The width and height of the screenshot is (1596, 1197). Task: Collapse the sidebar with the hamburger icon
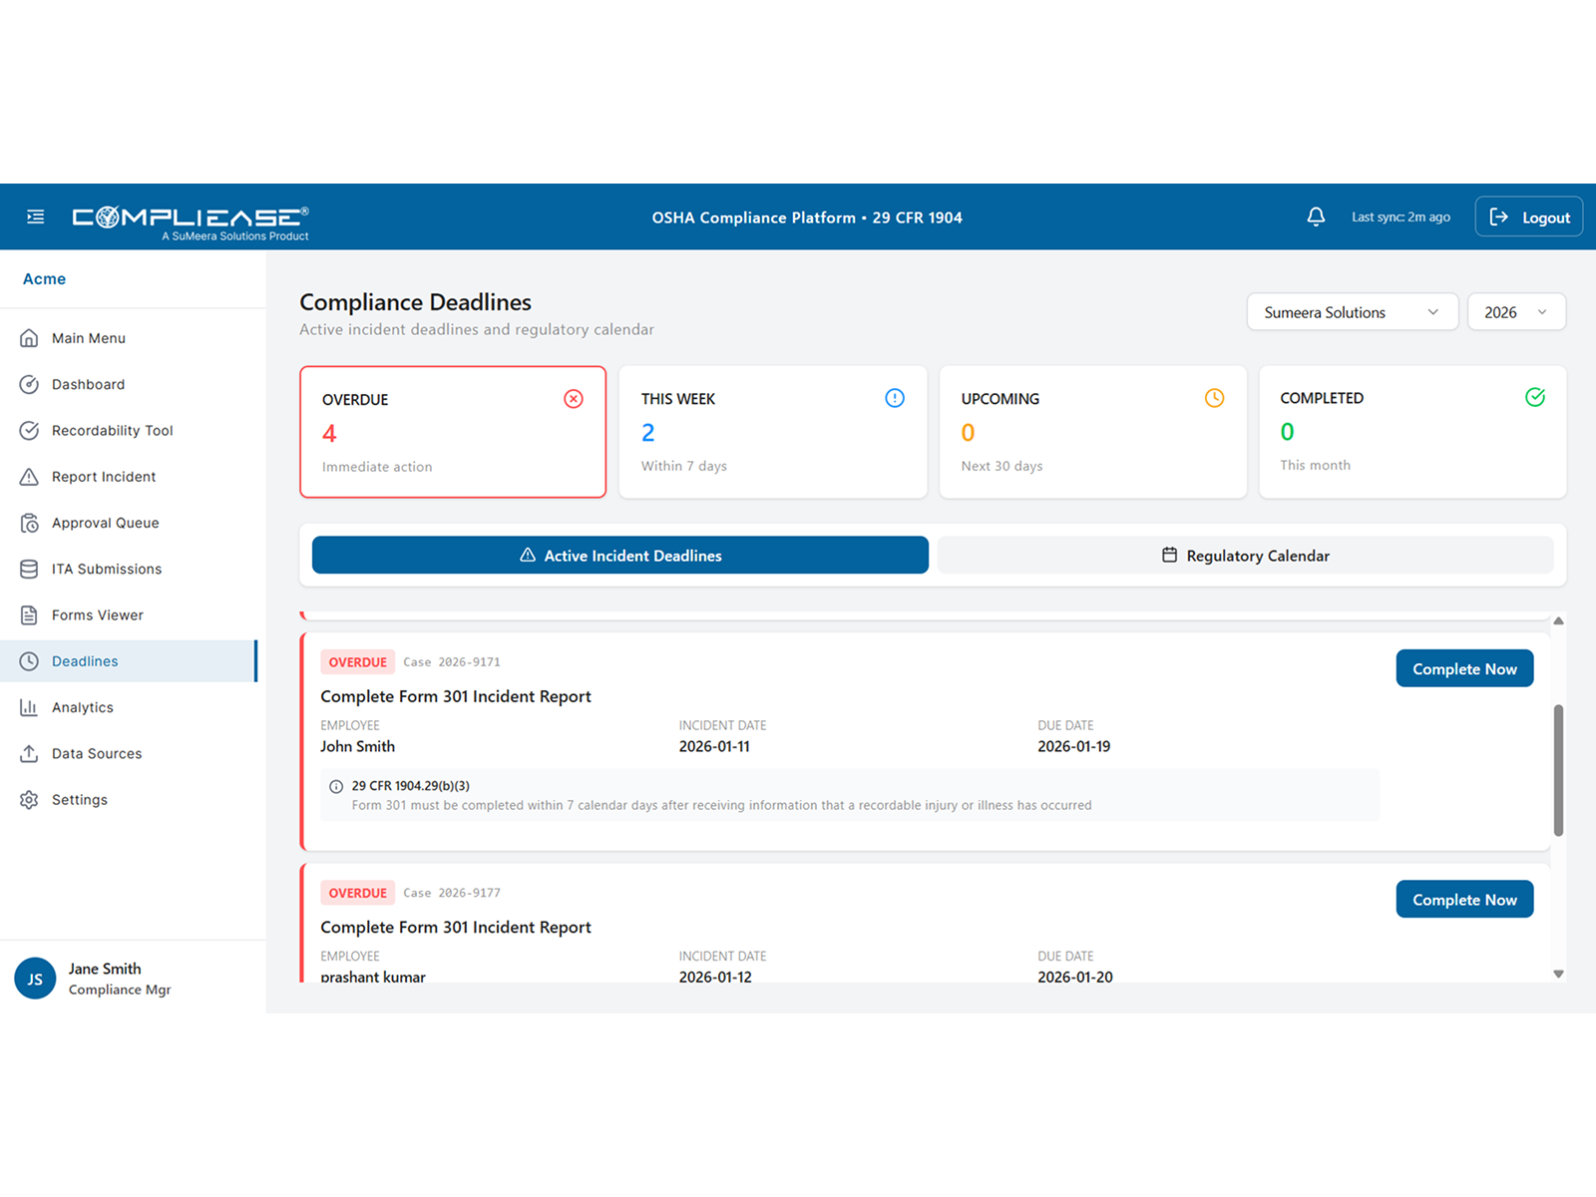36,215
